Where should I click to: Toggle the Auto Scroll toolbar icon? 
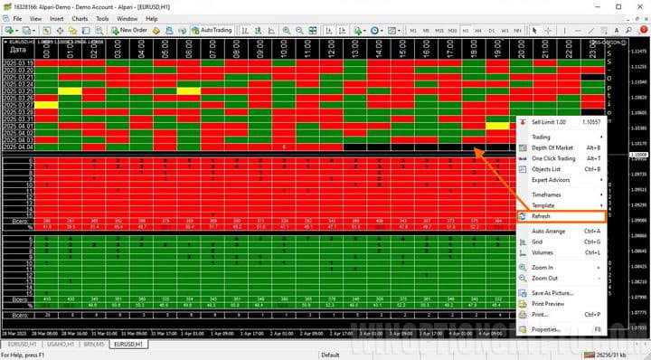pos(329,31)
